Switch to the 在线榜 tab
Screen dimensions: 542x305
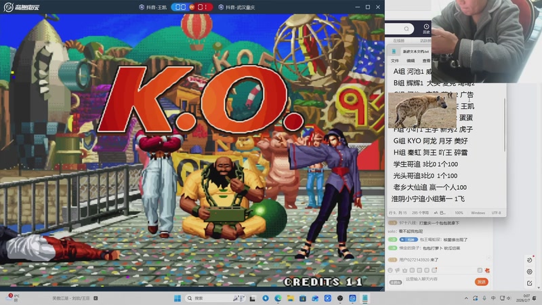[398, 41]
